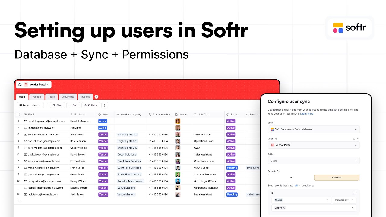Click the alice.smith@example.com email cell
The height and width of the screenshot is (217, 386).
click(45, 134)
